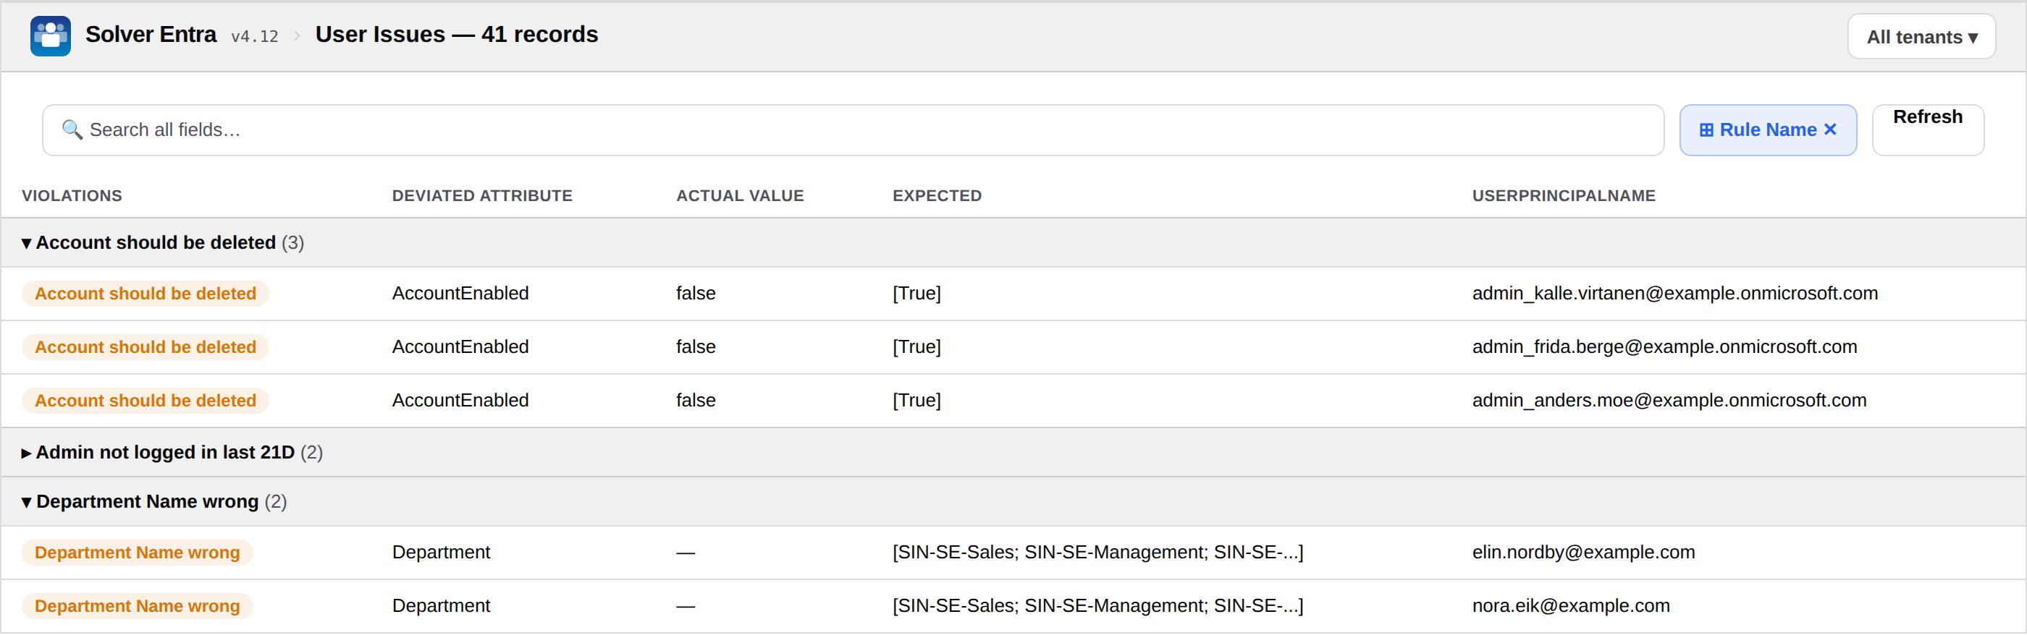Click violation badge in admin_frida.berge row
Screen dimensions: 2027x635
(145, 347)
